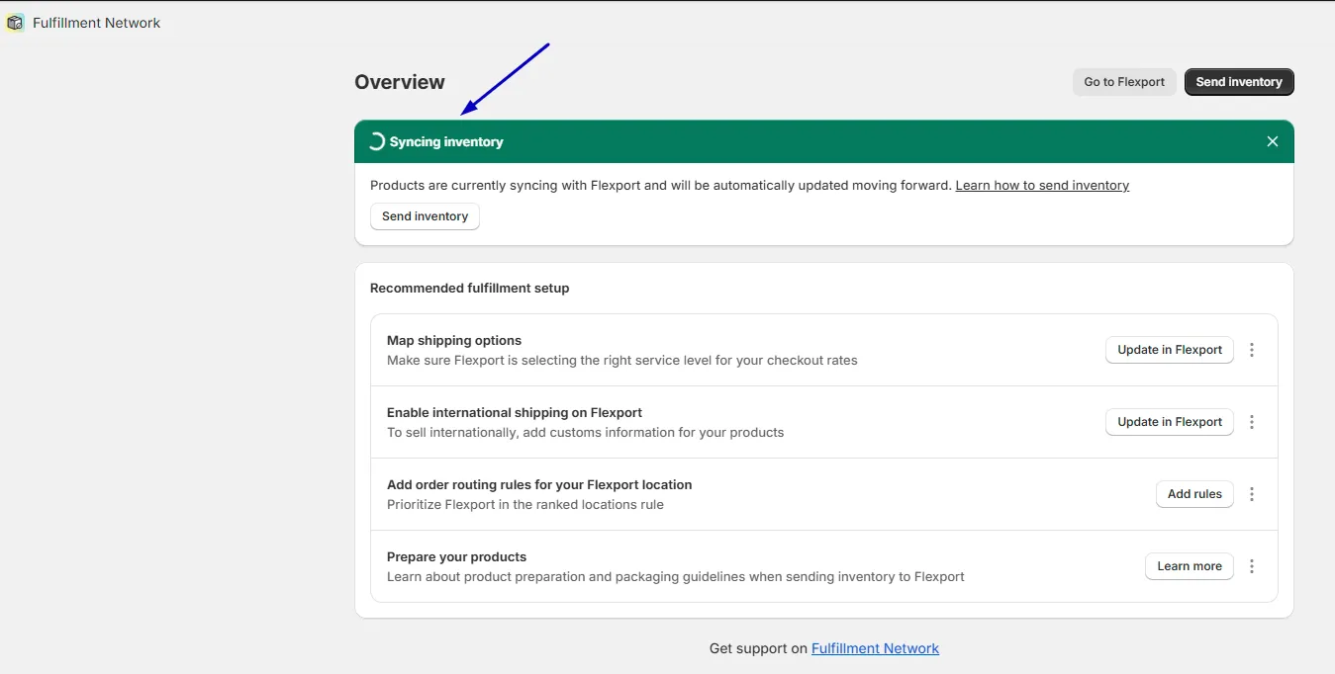Click the Learn more button

(x=1190, y=566)
